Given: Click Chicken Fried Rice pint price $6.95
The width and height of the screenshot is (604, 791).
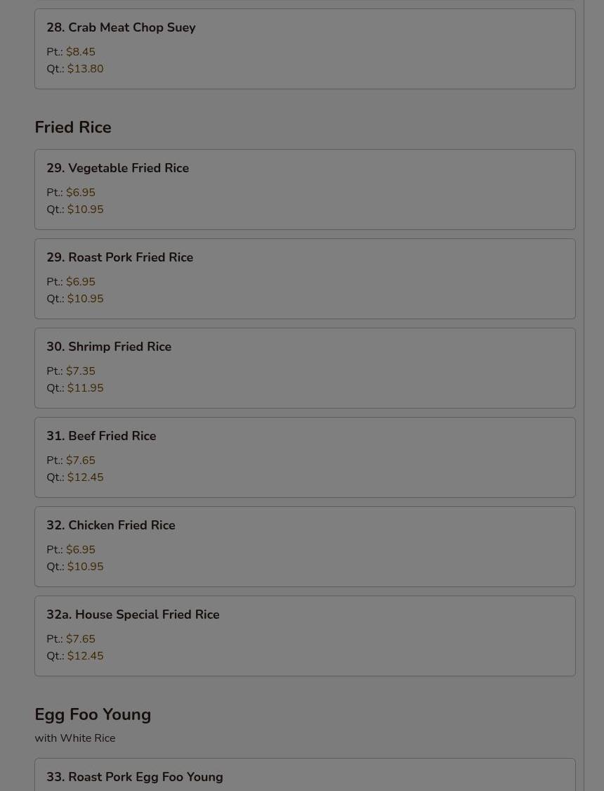Looking at the screenshot, I should pos(81,549).
